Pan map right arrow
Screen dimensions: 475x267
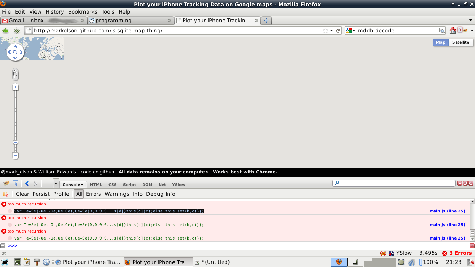tap(21, 52)
